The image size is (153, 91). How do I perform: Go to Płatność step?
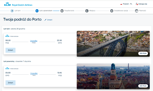click(142, 11)
